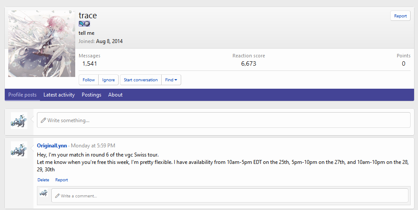Click the pencil icon in Write something field
Viewport: 418px width, 210px height.
click(x=43, y=120)
